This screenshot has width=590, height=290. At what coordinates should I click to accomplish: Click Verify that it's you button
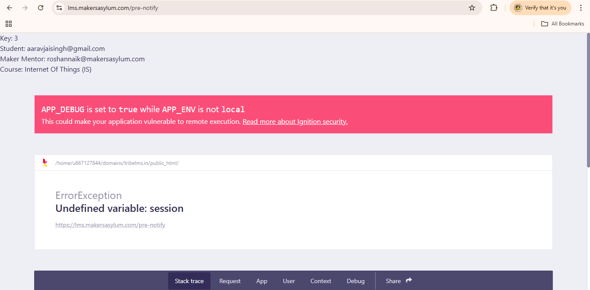pyautogui.click(x=540, y=8)
